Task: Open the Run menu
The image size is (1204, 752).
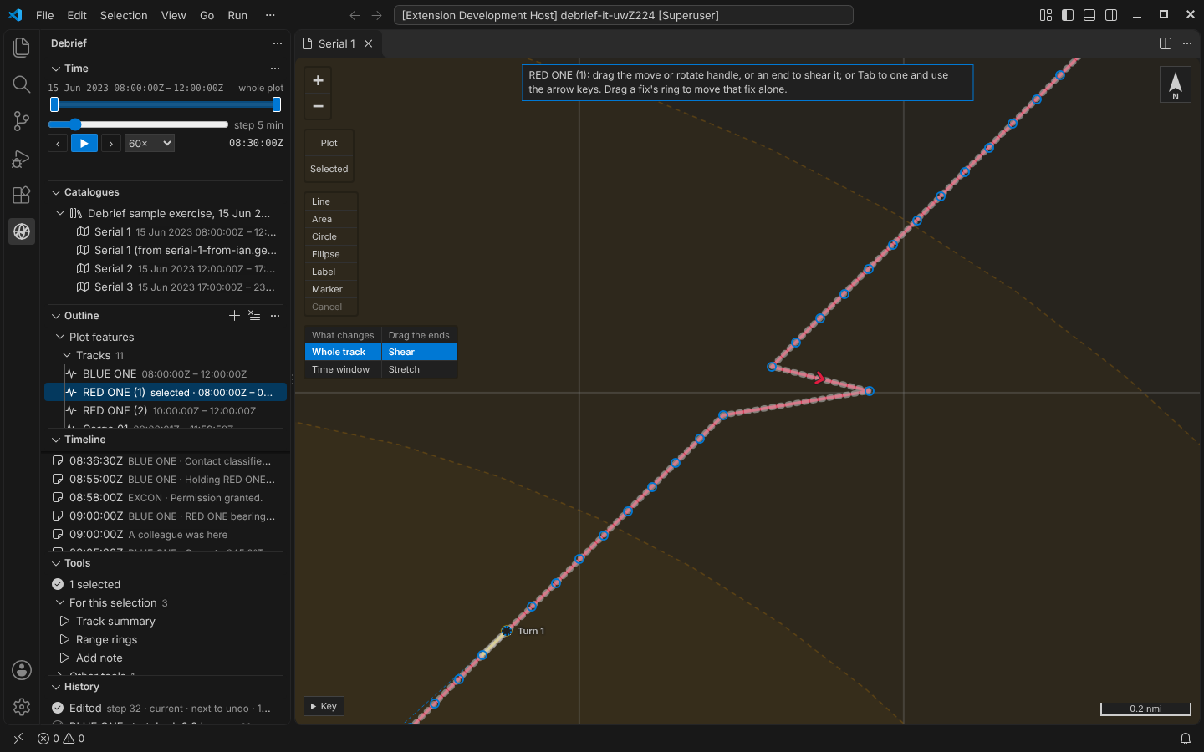Action: tap(237, 15)
